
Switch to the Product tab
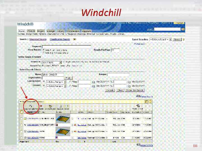31,31
